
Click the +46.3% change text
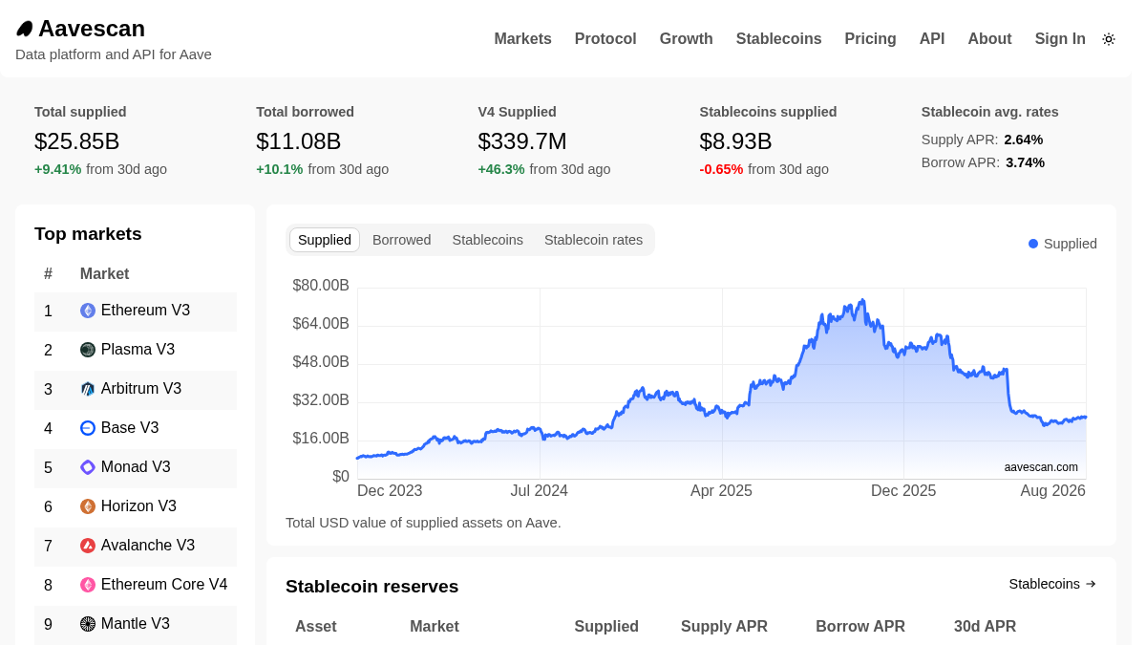(501, 169)
